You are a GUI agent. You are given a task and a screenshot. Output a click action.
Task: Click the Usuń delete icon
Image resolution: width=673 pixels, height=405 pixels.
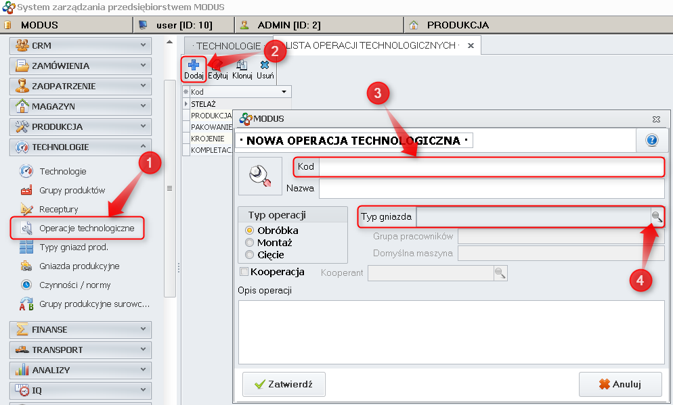(x=263, y=65)
